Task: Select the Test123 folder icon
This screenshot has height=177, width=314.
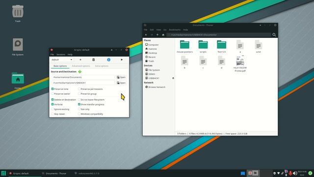Action: coord(221,45)
